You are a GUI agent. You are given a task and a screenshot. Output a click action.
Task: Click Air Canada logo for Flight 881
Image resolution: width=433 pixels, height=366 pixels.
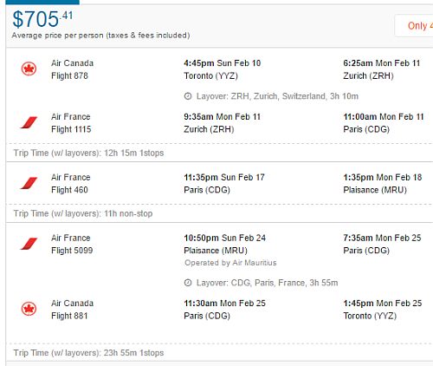pyautogui.click(x=29, y=309)
